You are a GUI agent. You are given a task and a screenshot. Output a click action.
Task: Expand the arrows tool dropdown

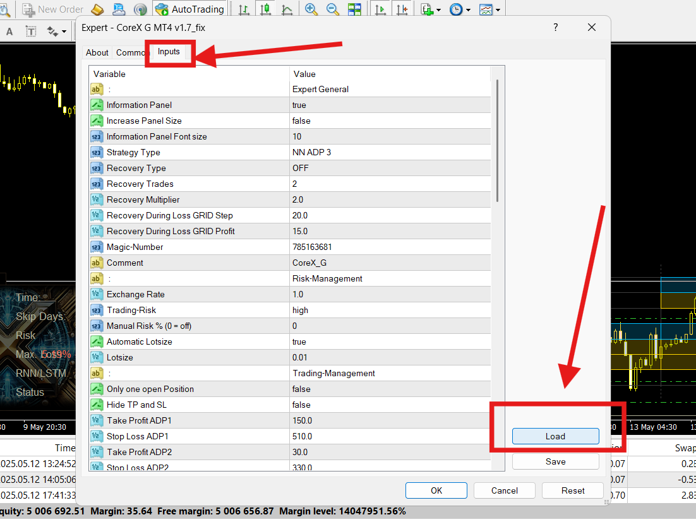pyautogui.click(x=64, y=32)
